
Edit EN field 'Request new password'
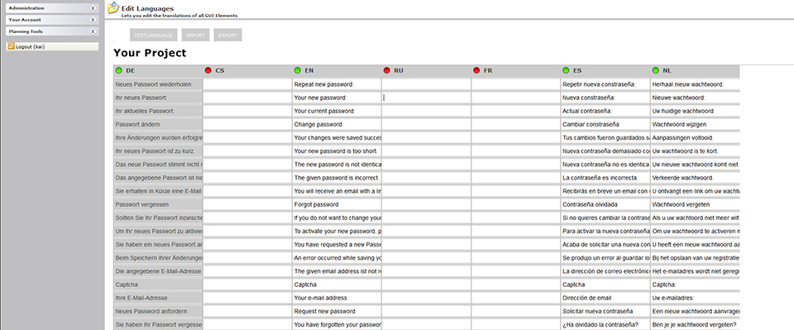[x=337, y=311]
